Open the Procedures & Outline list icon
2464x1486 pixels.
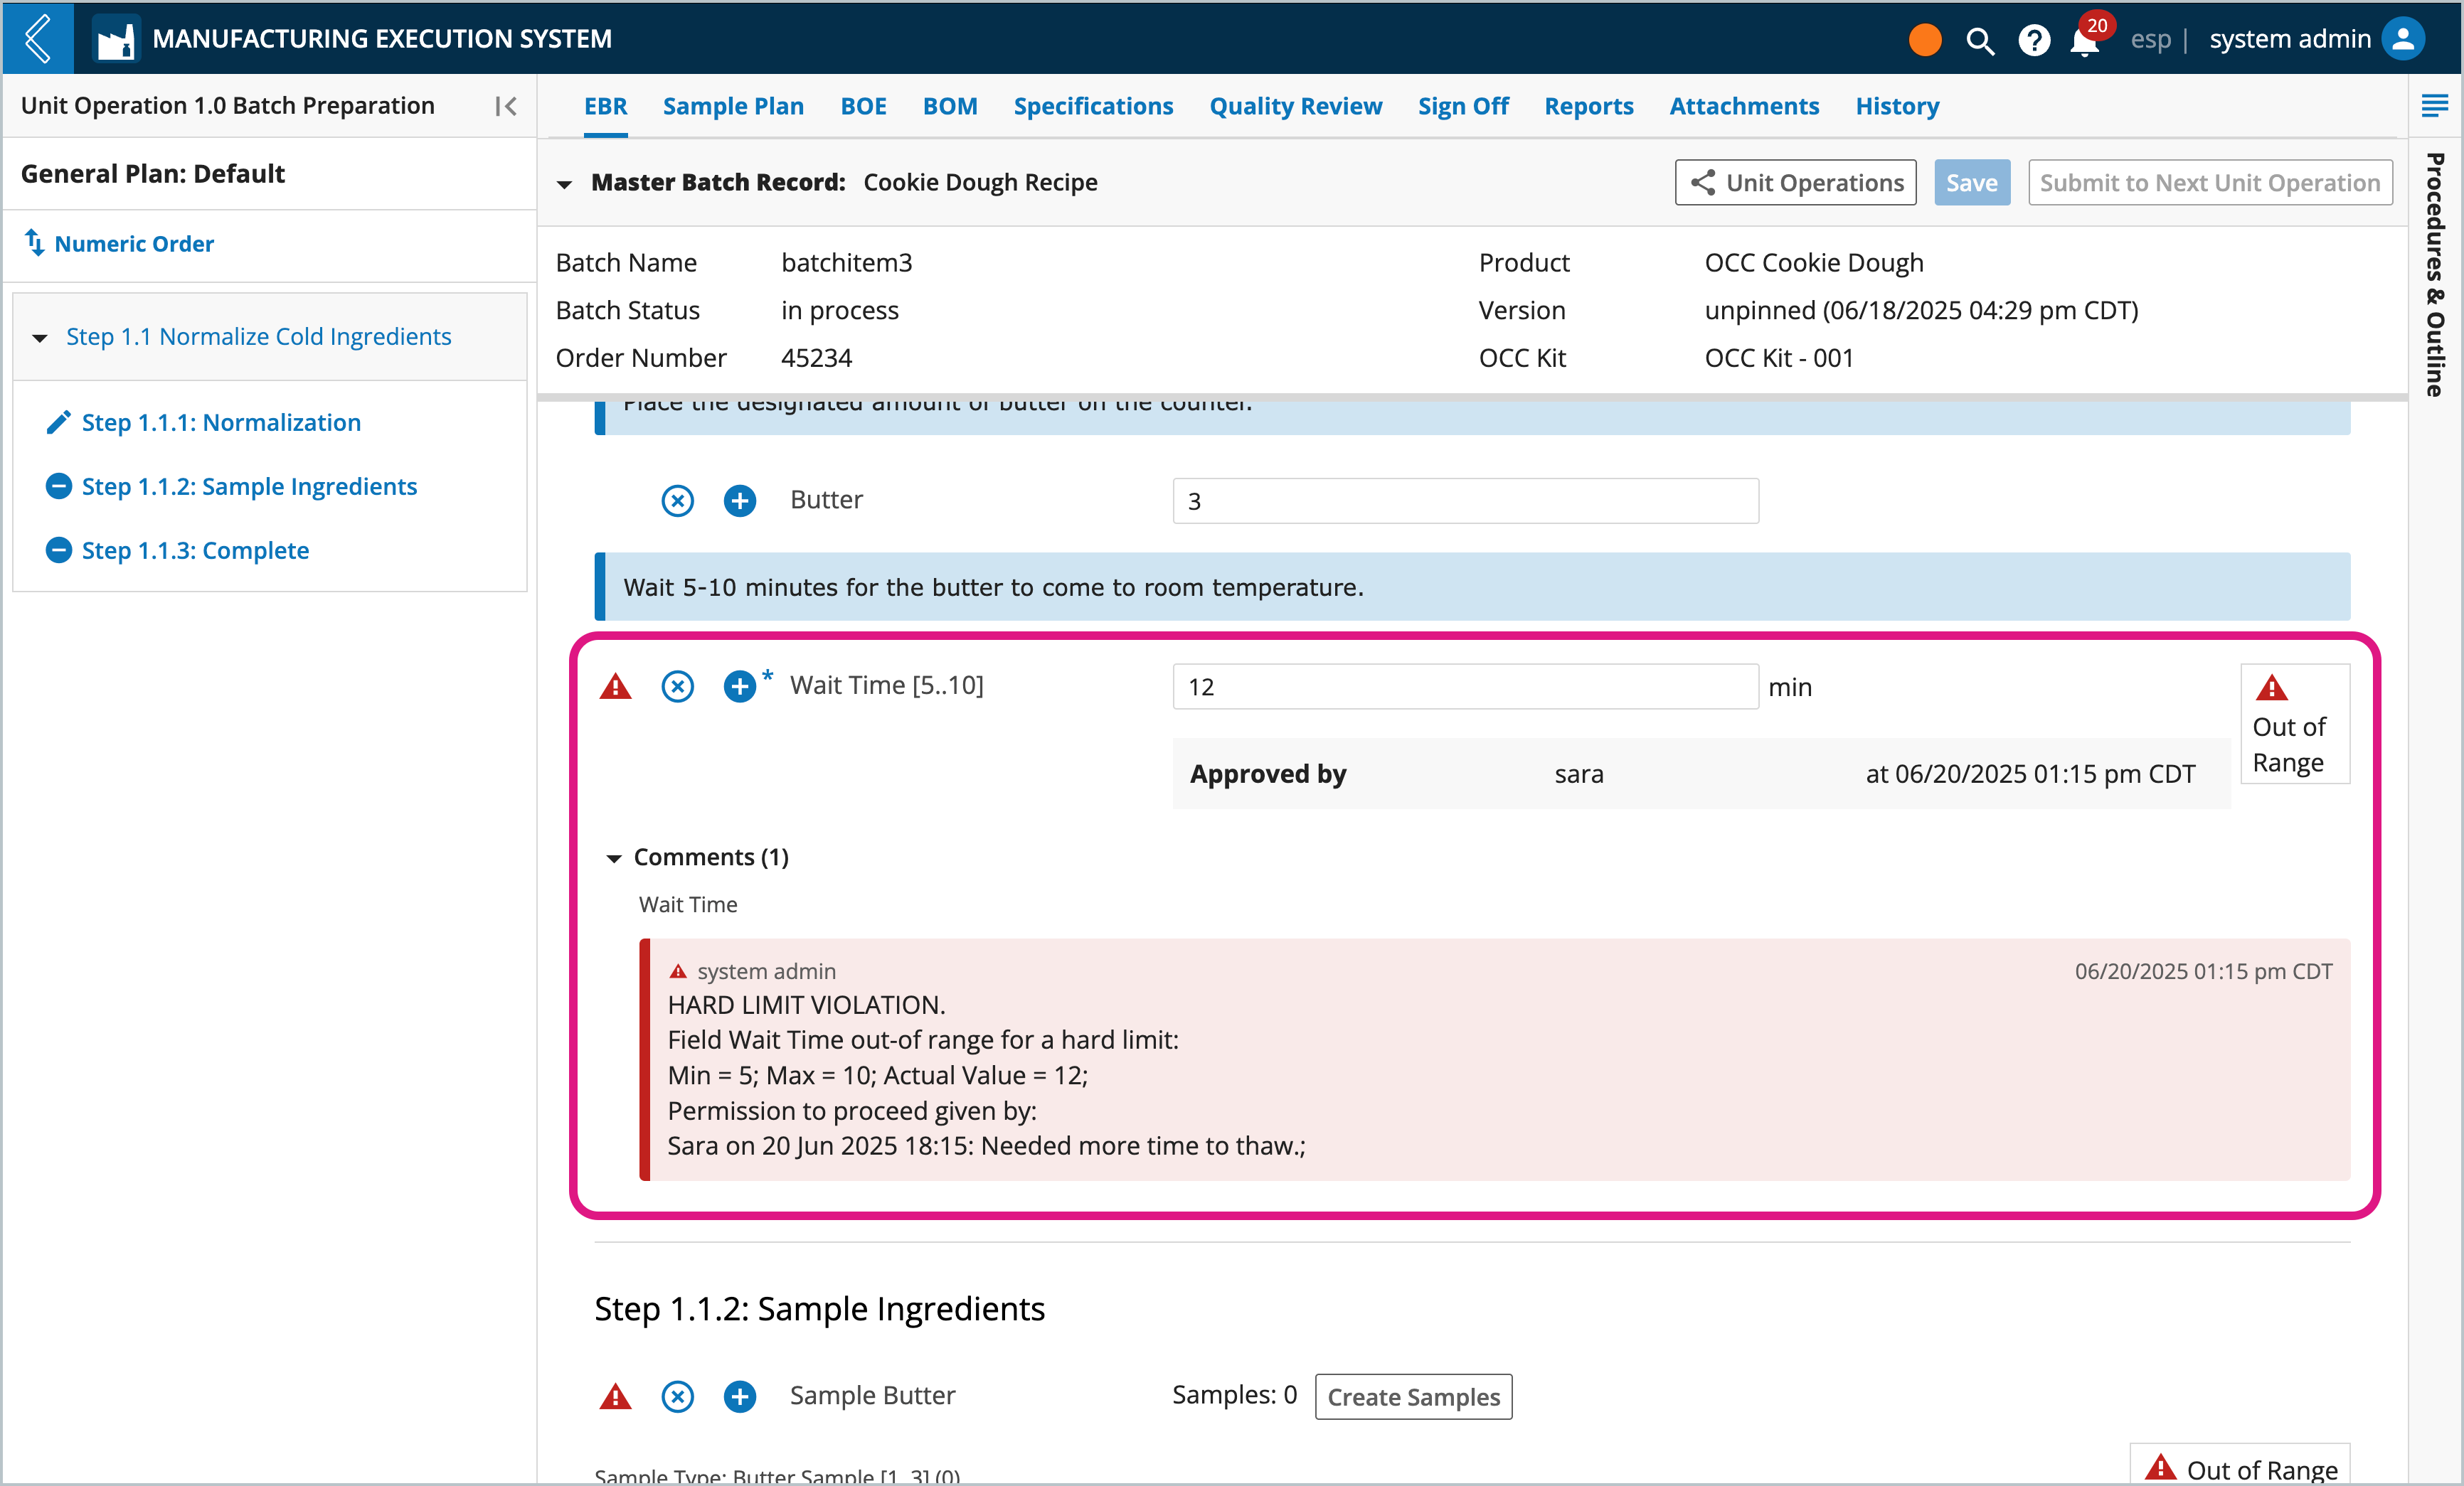pyautogui.click(x=2435, y=105)
